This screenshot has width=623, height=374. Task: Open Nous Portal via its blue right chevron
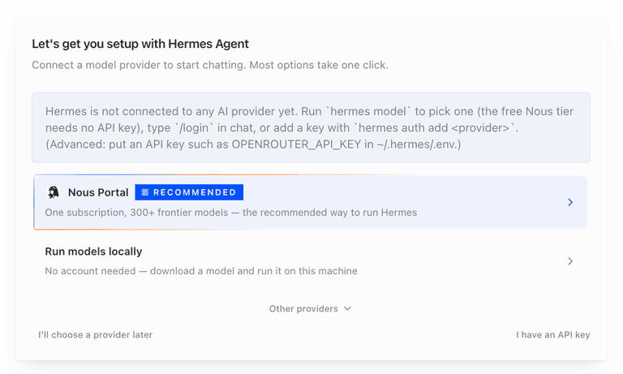[570, 202]
